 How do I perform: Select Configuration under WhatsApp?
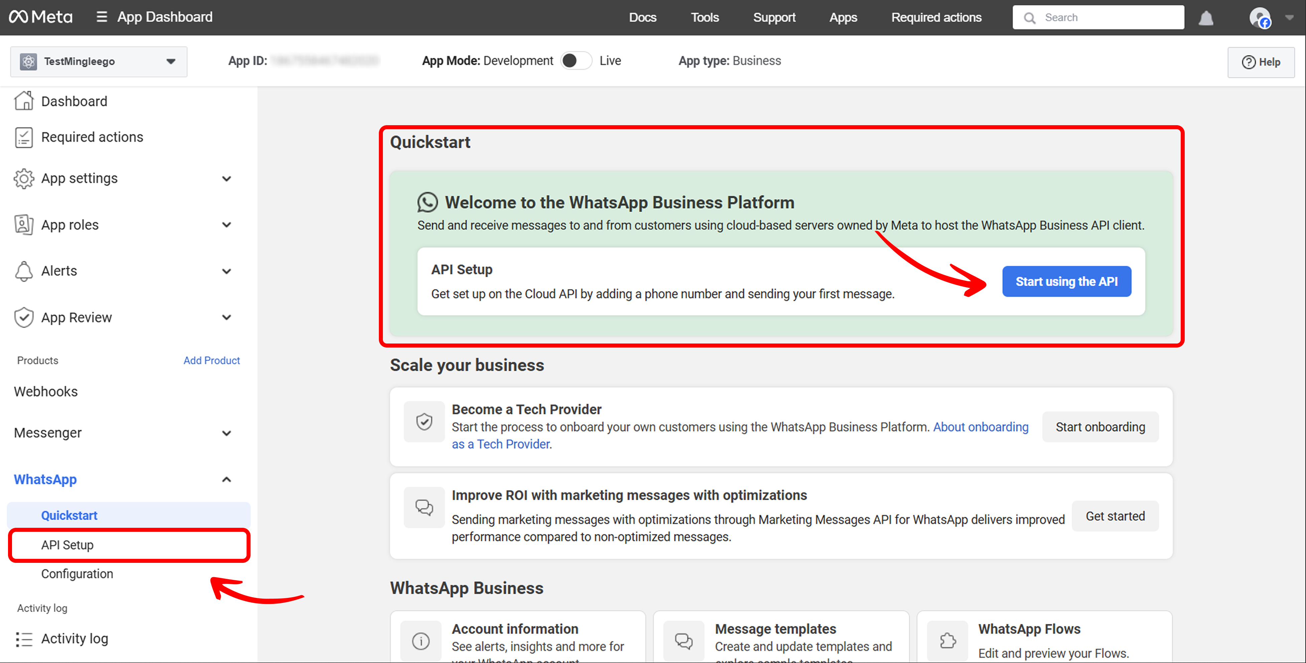77,574
